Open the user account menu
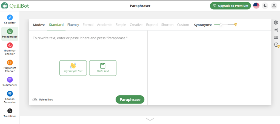This screenshot has height=124, width=280. pyautogui.click(x=274, y=6)
